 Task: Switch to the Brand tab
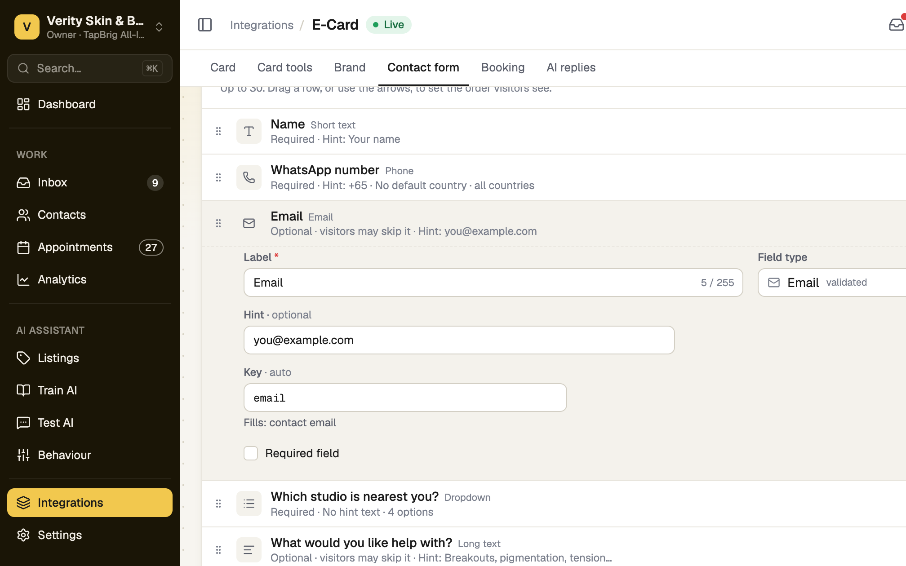[350, 67]
